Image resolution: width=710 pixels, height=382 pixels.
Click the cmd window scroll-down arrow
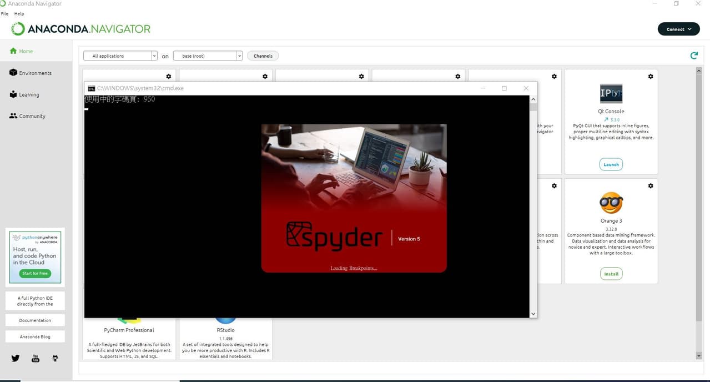pyautogui.click(x=533, y=314)
